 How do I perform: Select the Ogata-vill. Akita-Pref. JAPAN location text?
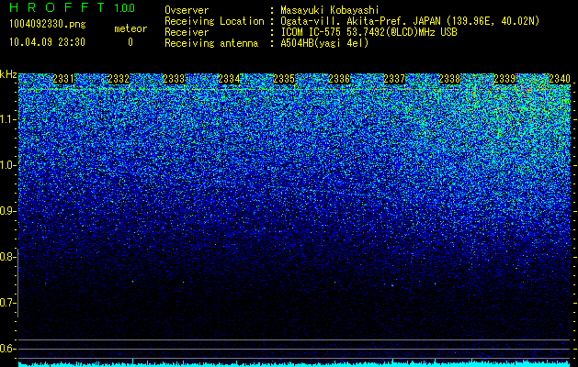(410, 22)
